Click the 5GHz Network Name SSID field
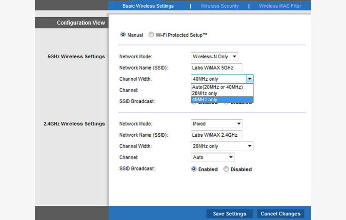 point(216,68)
